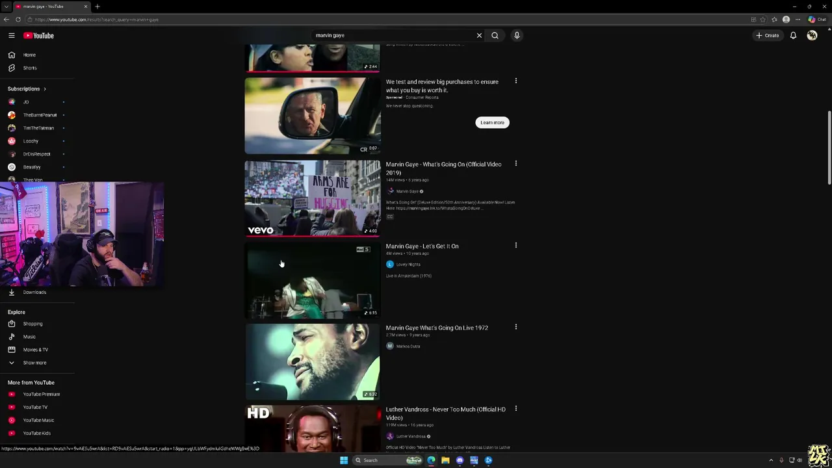Open options for Never Too Much video
832x468 pixels.
click(x=516, y=409)
